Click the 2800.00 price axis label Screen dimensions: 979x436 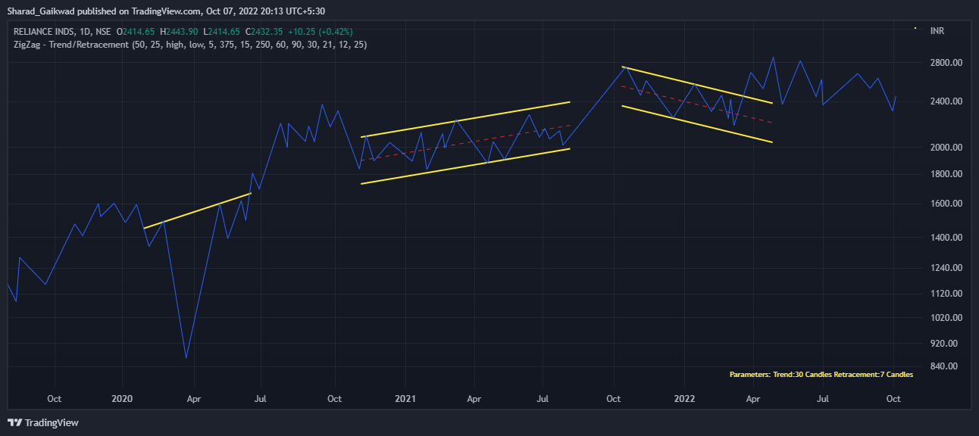pos(946,62)
